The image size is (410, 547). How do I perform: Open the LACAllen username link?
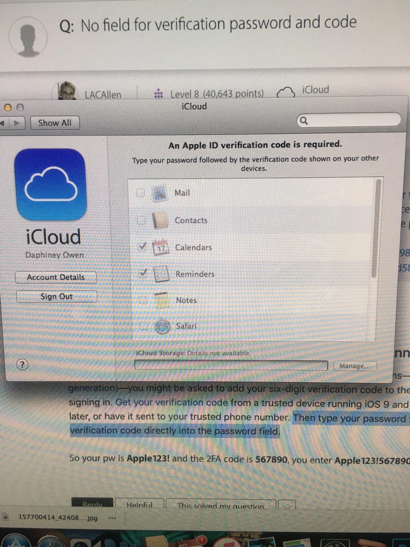[103, 95]
